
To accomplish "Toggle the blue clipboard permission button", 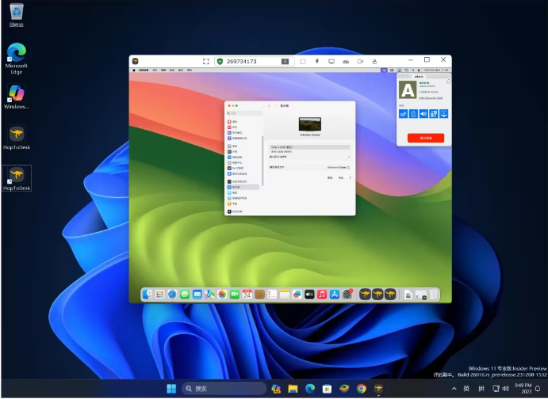I will click(x=413, y=114).
